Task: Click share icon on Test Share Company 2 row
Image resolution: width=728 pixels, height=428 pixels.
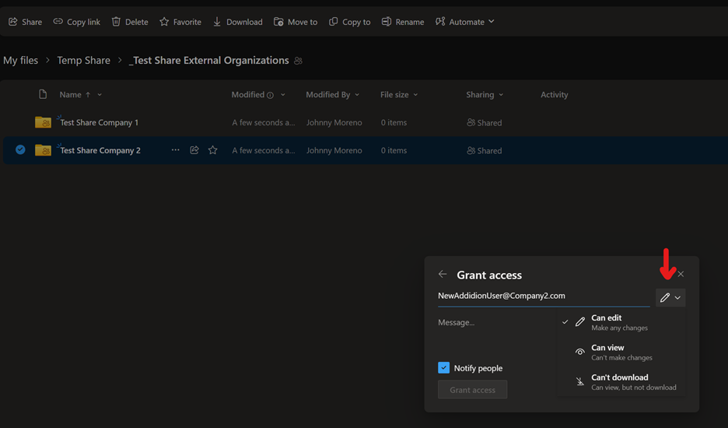Action: click(194, 150)
